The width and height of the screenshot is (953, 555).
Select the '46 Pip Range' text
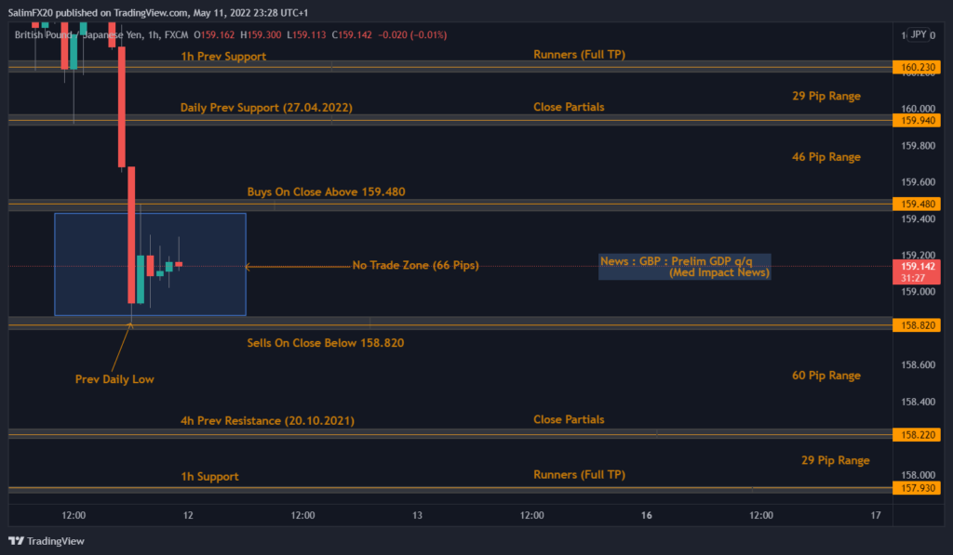pyautogui.click(x=825, y=157)
